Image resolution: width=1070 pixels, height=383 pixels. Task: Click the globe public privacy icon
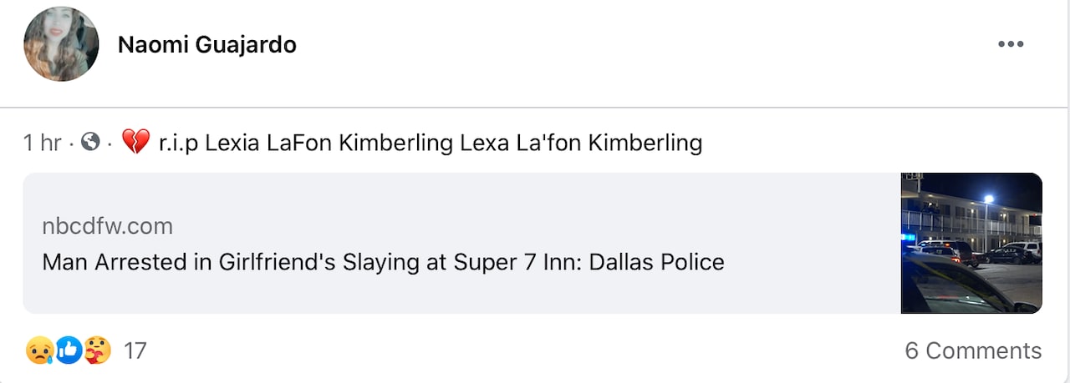click(x=90, y=143)
